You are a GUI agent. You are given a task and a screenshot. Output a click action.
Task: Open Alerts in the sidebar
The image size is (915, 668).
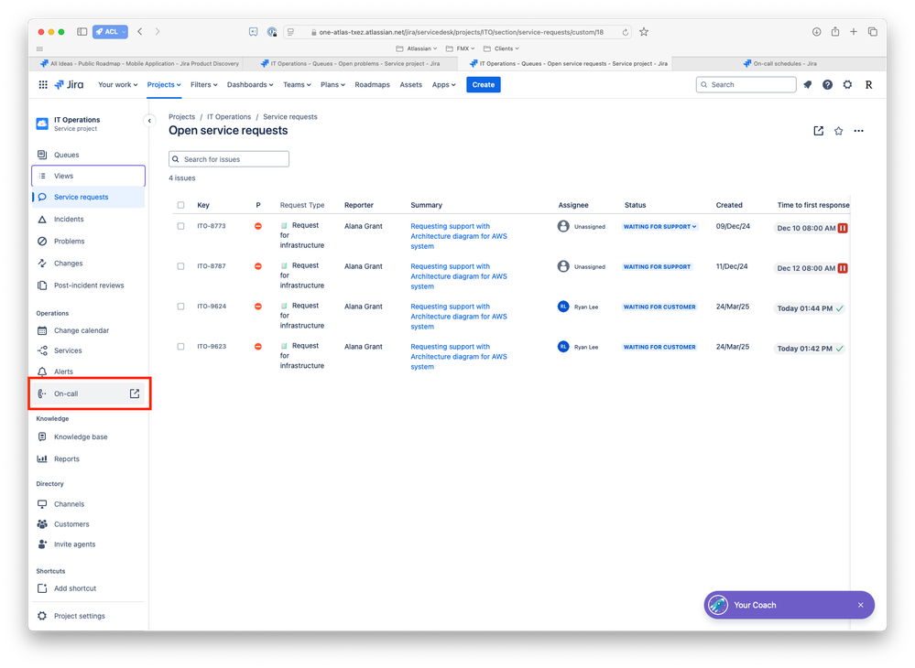click(x=88, y=372)
